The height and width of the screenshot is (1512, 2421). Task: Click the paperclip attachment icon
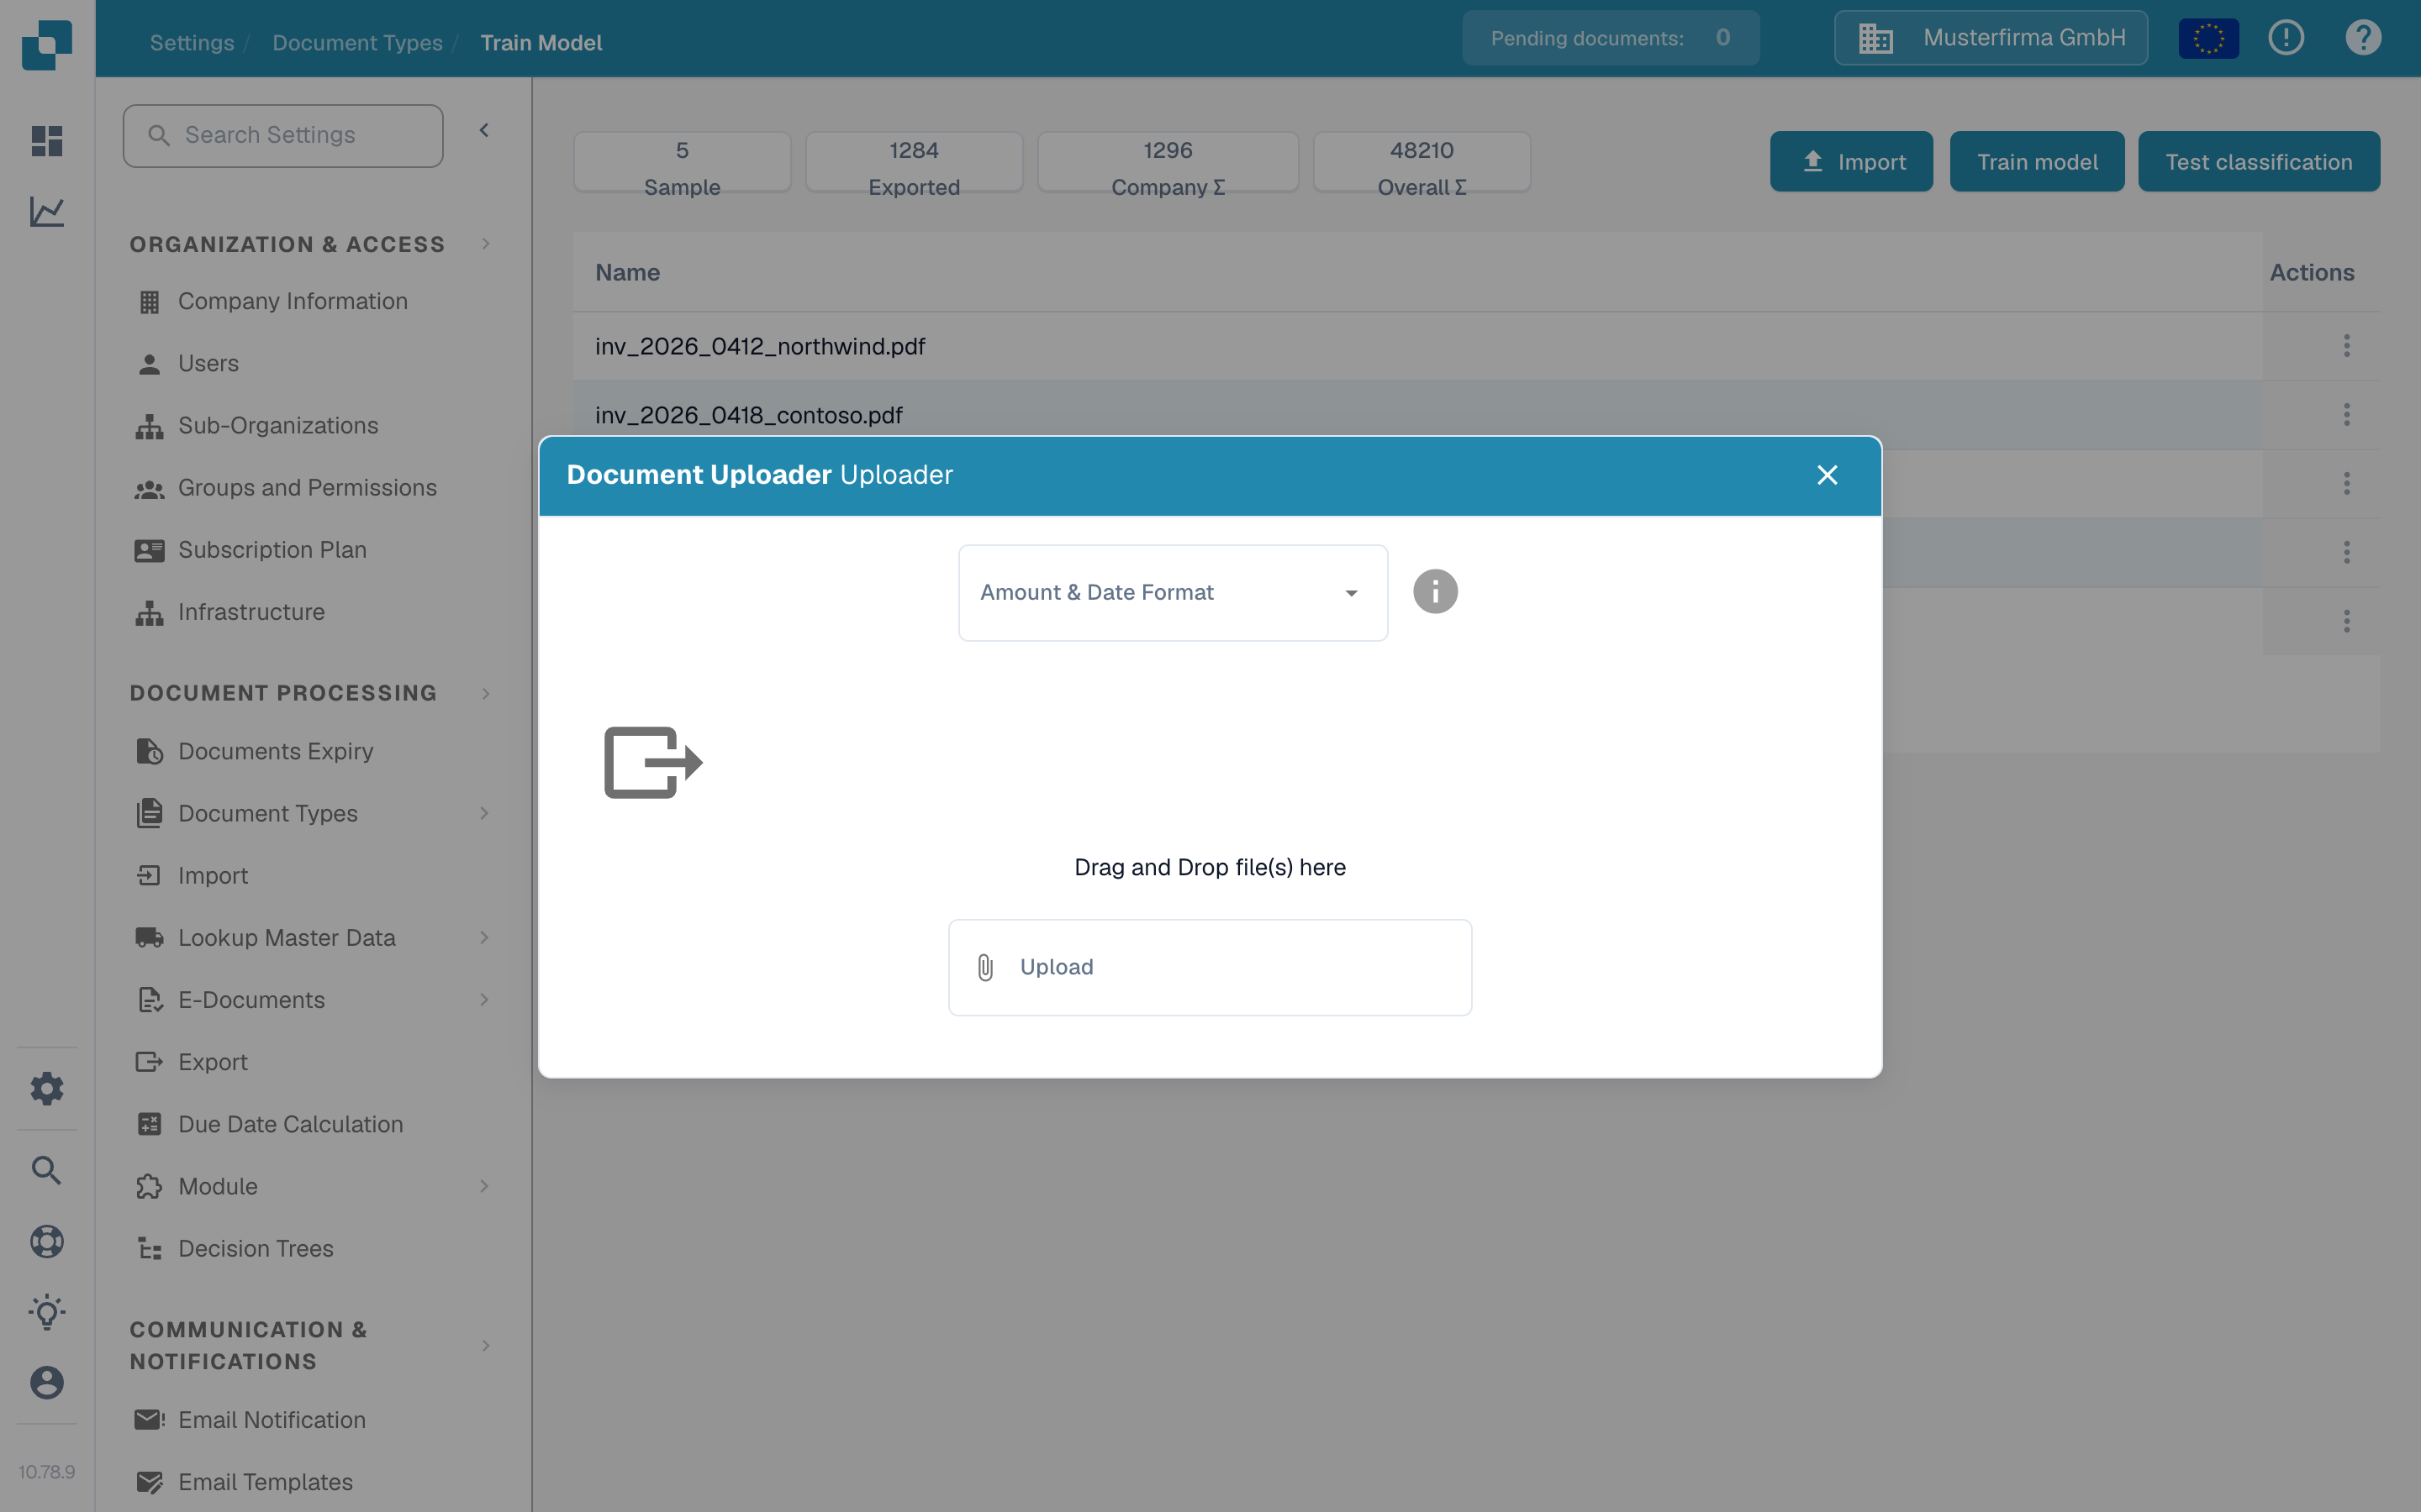(985, 967)
